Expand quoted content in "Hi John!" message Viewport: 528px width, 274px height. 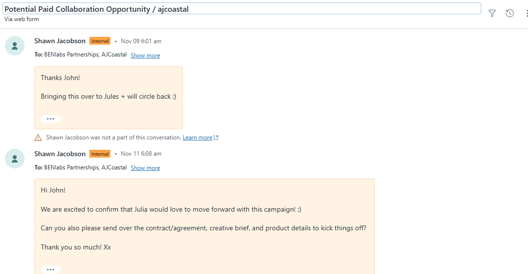51,270
